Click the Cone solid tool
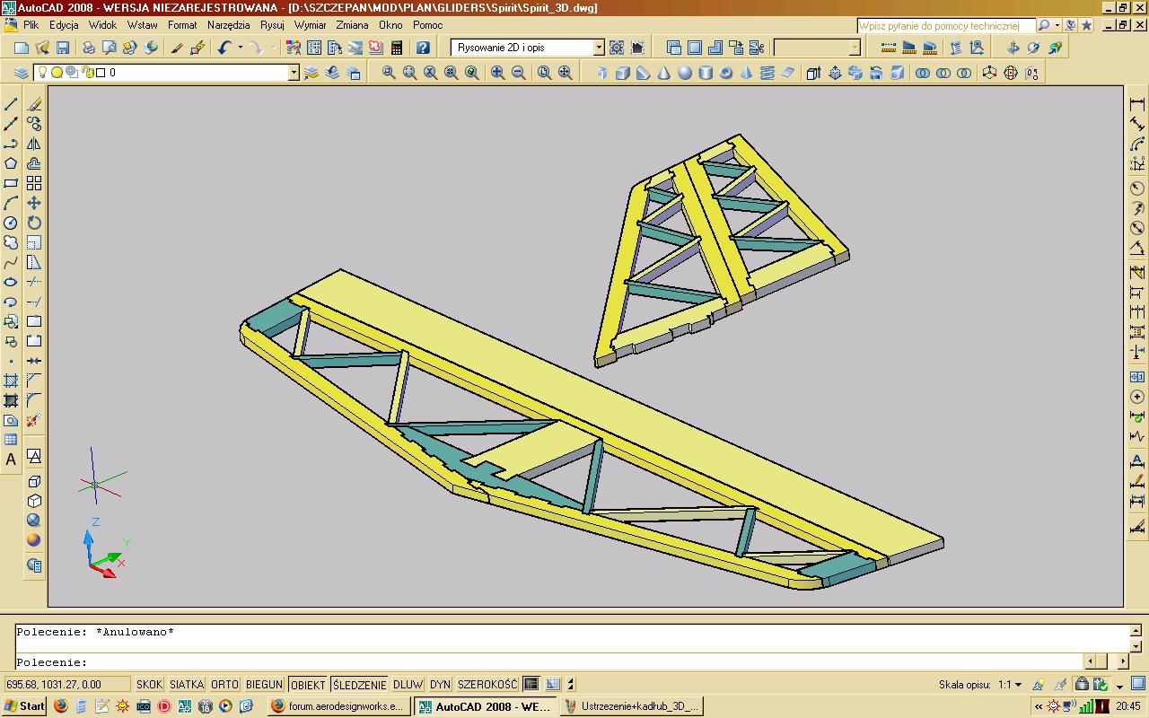The image size is (1149, 718). click(x=664, y=73)
